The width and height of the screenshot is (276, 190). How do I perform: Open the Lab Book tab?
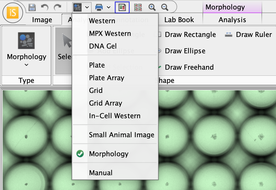(179, 20)
